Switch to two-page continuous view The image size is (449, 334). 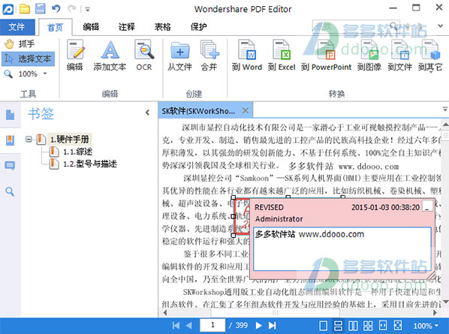368,326
